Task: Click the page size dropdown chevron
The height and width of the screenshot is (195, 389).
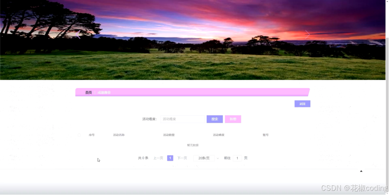Action: coord(218,159)
